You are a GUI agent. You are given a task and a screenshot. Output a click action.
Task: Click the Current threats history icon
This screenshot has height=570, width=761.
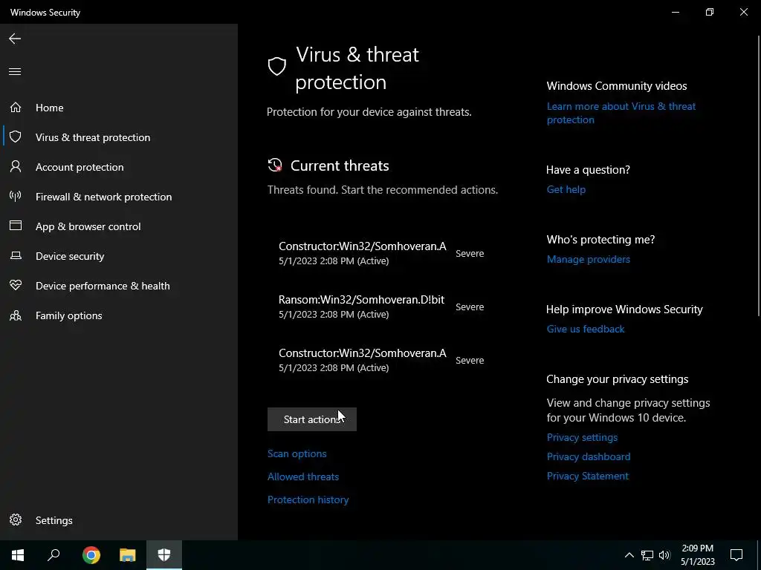[x=275, y=166]
